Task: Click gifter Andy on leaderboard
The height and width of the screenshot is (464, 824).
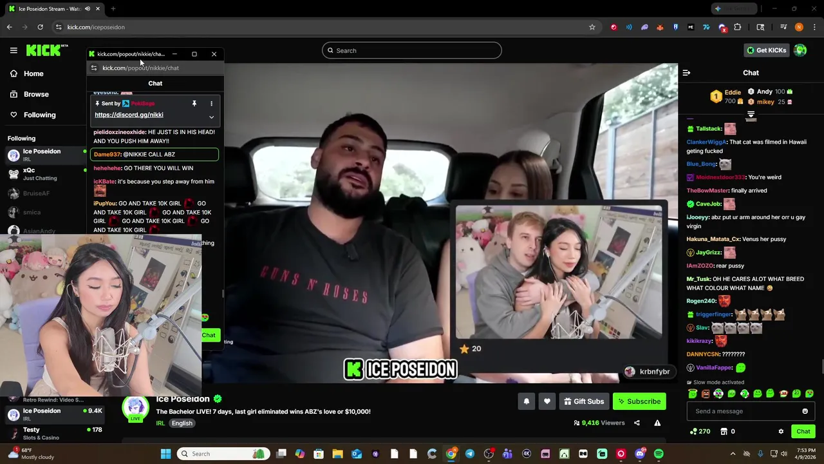Action: pyautogui.click(x=764, y=92)
